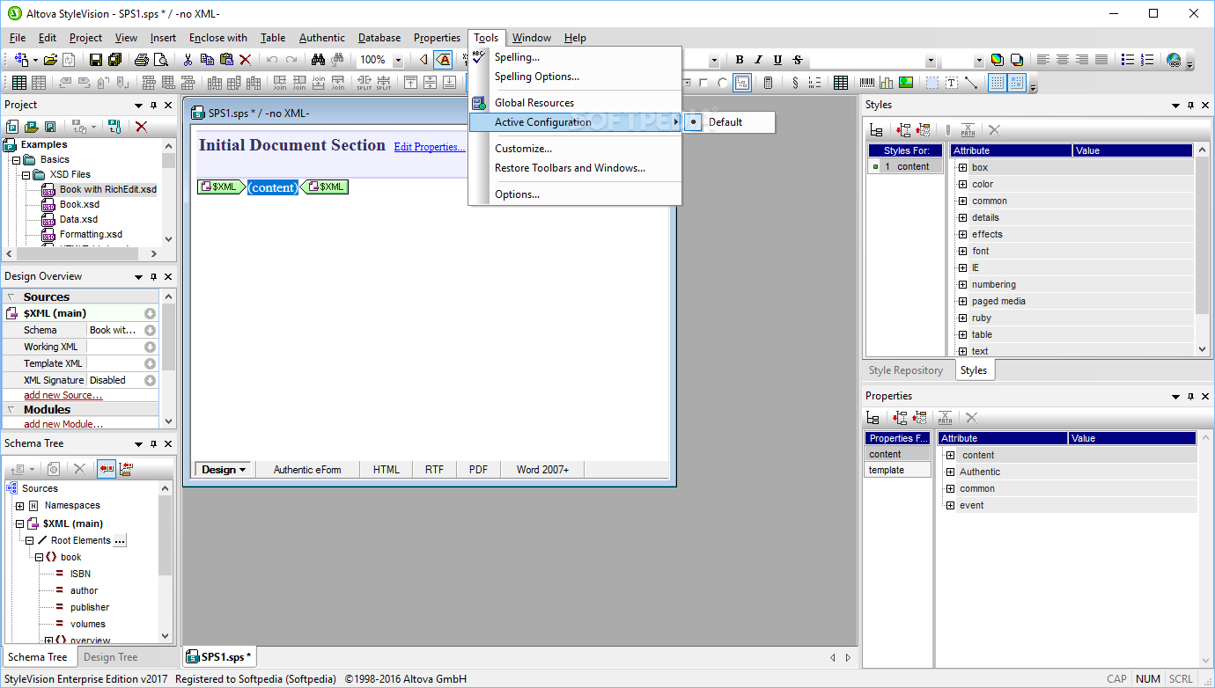Copy selection using the copy icon
This screenshot has height=688, width=1215.
207,60
